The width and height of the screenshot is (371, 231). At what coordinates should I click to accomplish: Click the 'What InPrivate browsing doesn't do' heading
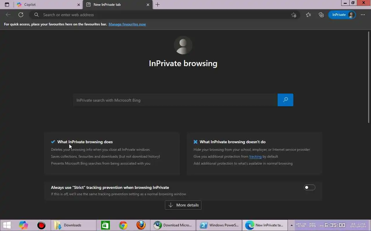232,142
